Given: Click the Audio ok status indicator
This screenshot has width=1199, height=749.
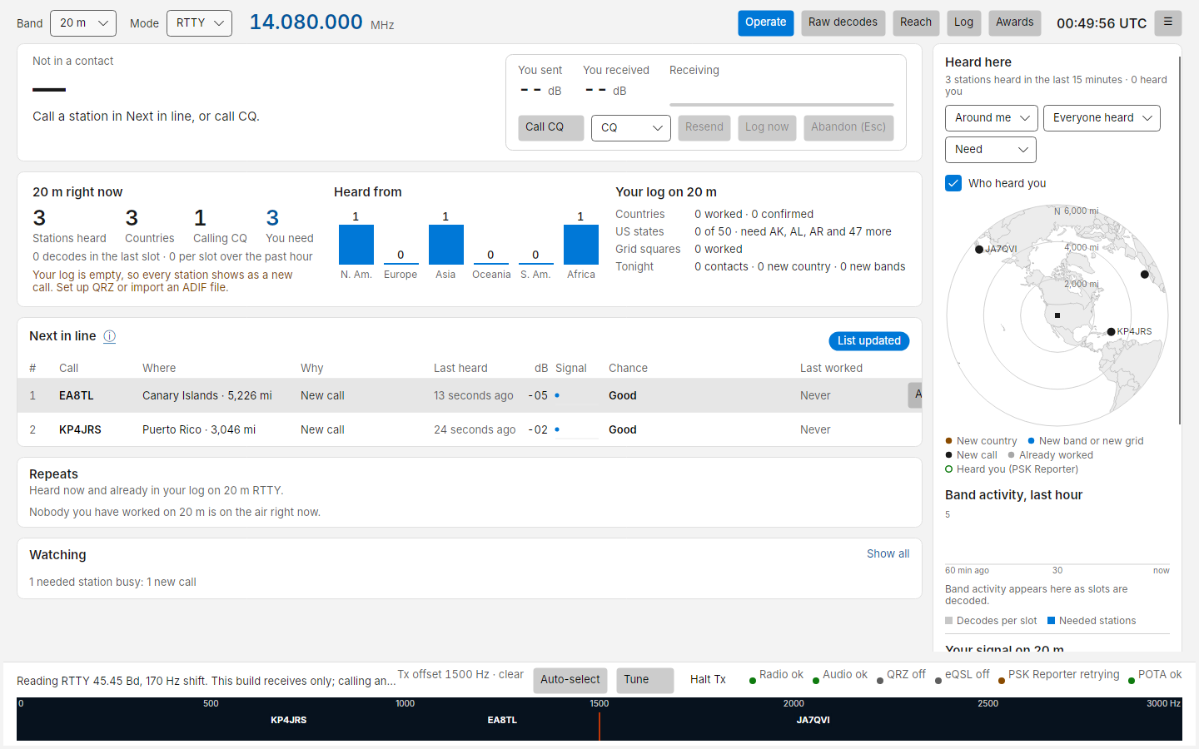Looking at the screenshot, I should (840, 675).
